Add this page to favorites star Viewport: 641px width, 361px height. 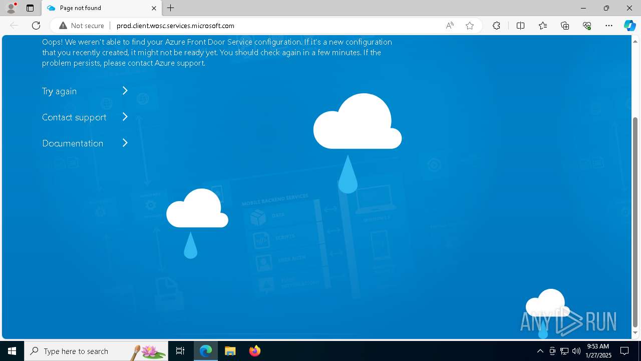470,26
